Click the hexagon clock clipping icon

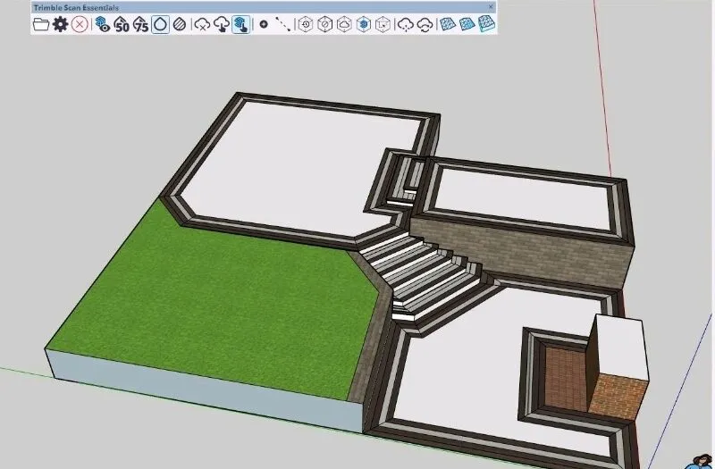click(306, 24)
